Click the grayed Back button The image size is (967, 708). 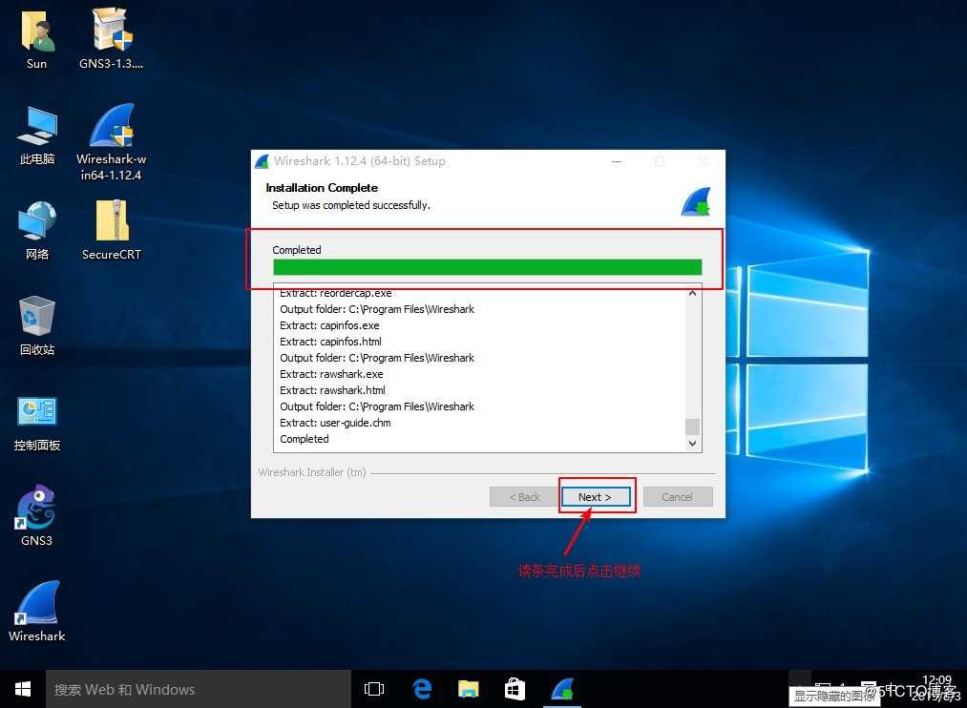pos(524,496)
